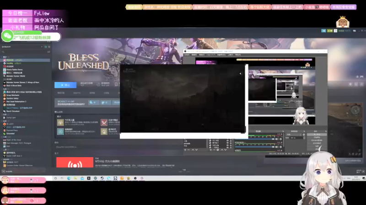Open the second mixer channel's gear settings
This screenshot has height=205, width=366.
click(x=280, y=147)
